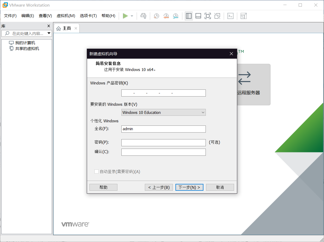324x242 pixels.
Task: Click the 取消 cancel button
Action: coord(220,187)
